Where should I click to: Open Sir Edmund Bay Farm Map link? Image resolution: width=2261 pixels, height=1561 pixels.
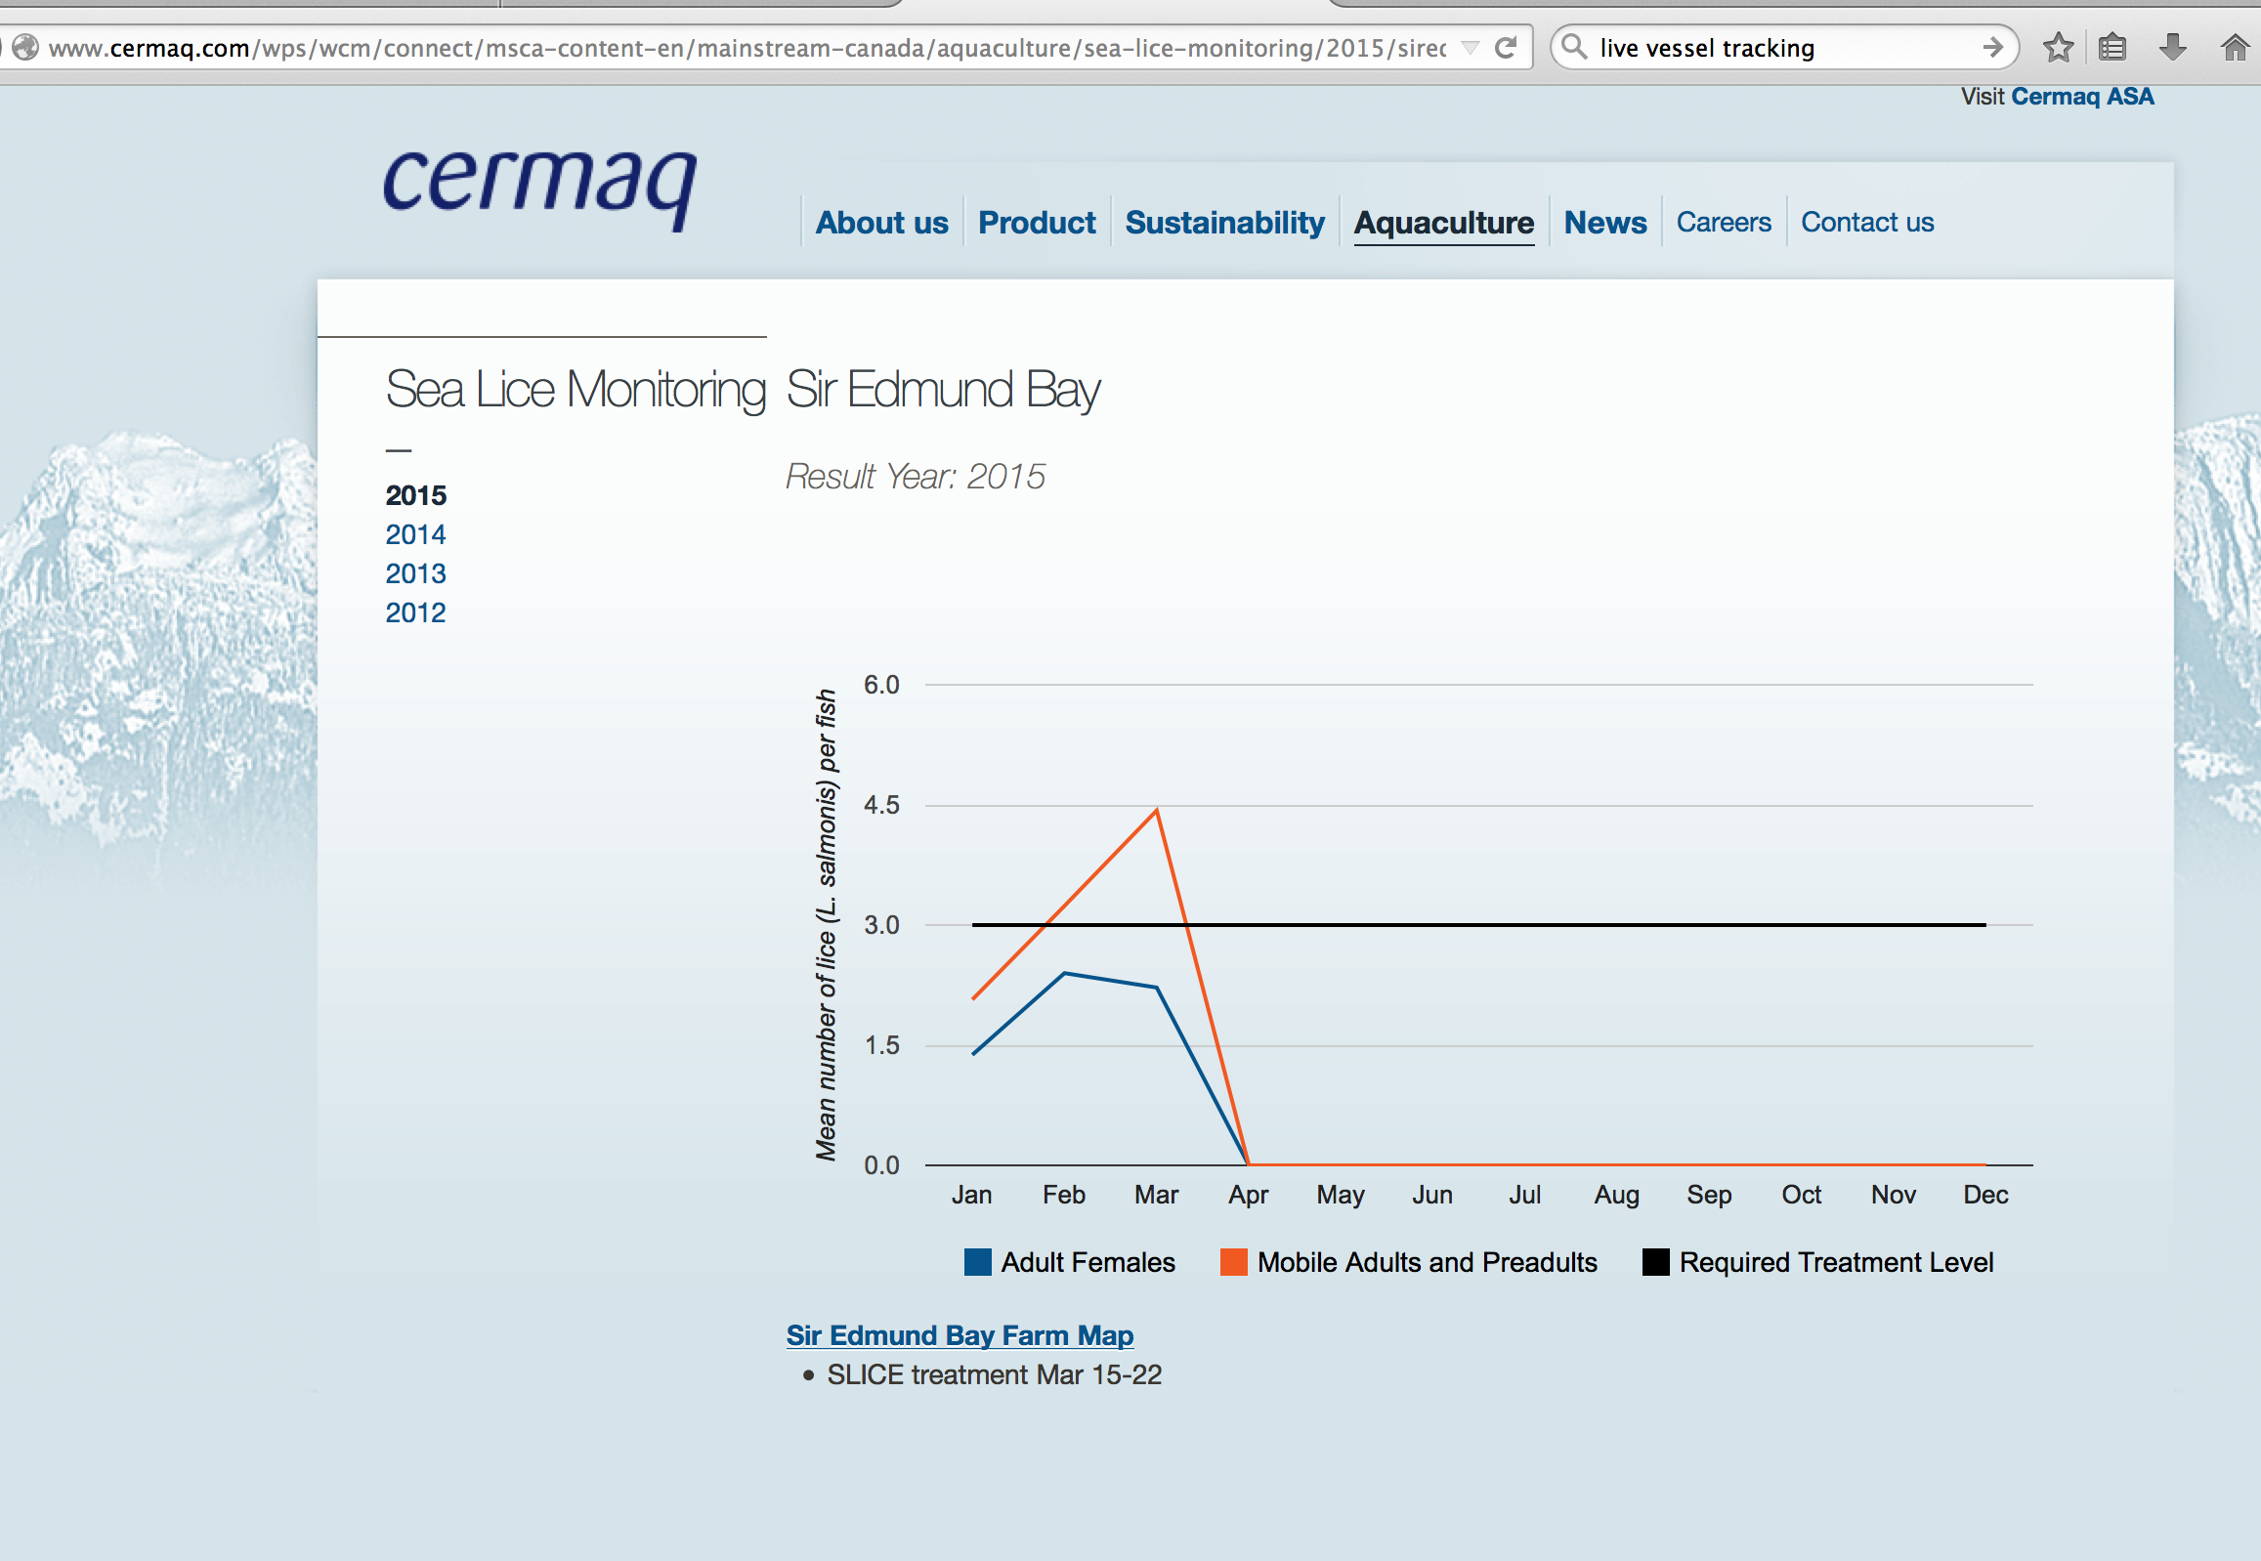click(x=959, y=1335)
